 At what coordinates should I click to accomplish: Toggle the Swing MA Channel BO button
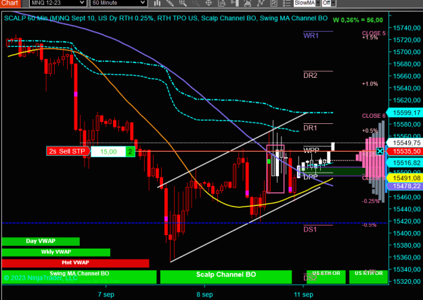(79, 277)
